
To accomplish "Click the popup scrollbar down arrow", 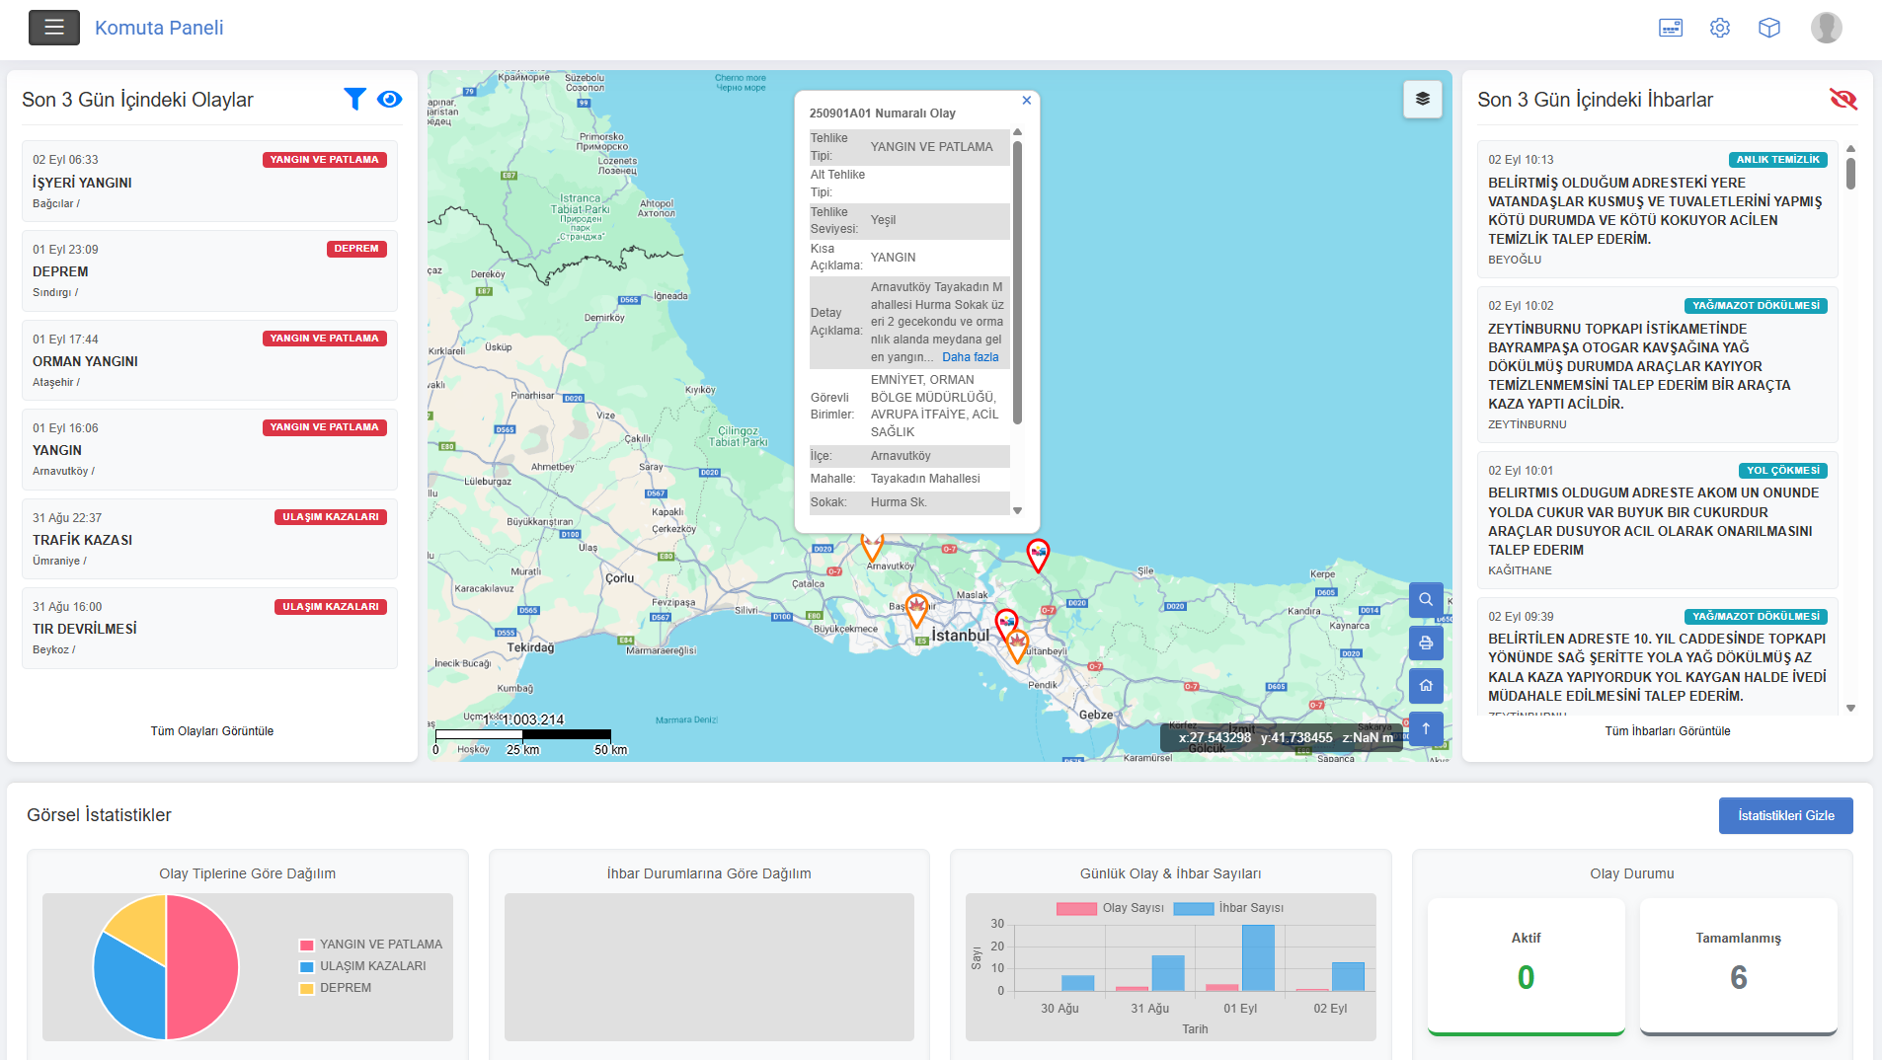I will coord(1017,510).
